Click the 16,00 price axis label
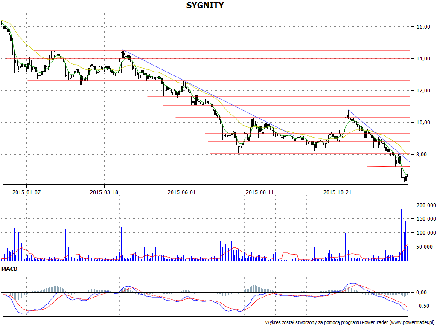Viewport: 437px width, 327px height. click(x=423, y=27)
